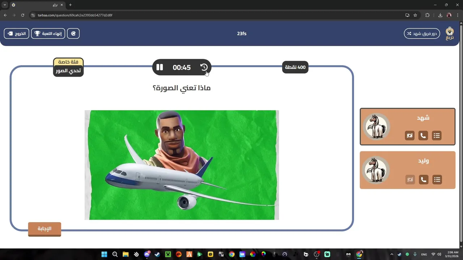Screen dimensions: 463x260
Task: Reset the timer with the history icon
Action: (x=204, y=67)
